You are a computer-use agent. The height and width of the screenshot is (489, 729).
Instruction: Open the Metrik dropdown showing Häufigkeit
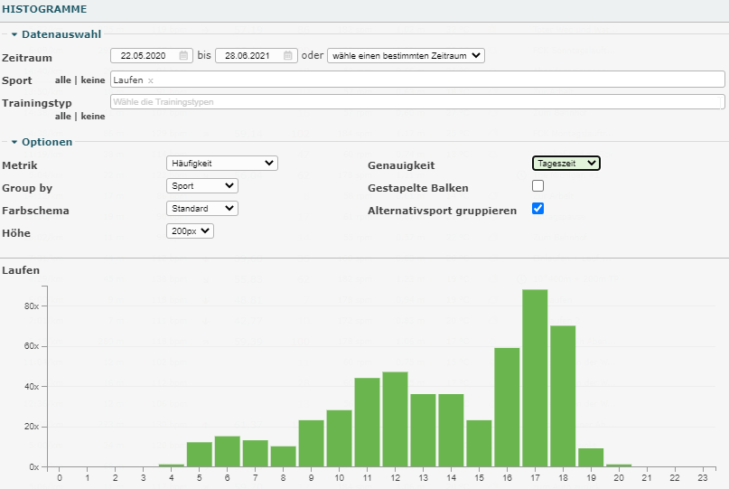pos(222,164)
